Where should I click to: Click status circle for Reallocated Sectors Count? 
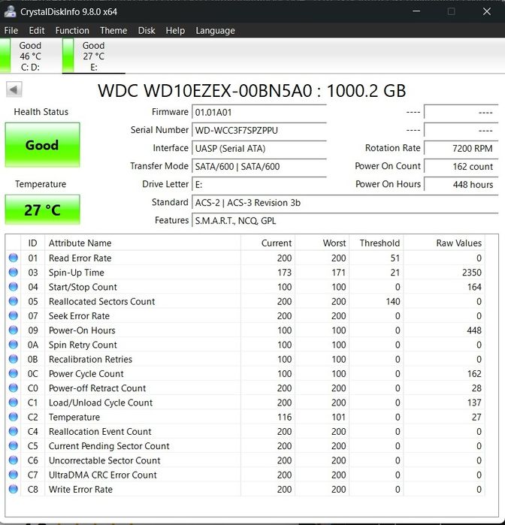14,301
